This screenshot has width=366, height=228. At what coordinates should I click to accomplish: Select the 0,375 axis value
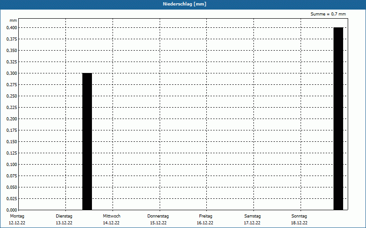click(12, 39)
